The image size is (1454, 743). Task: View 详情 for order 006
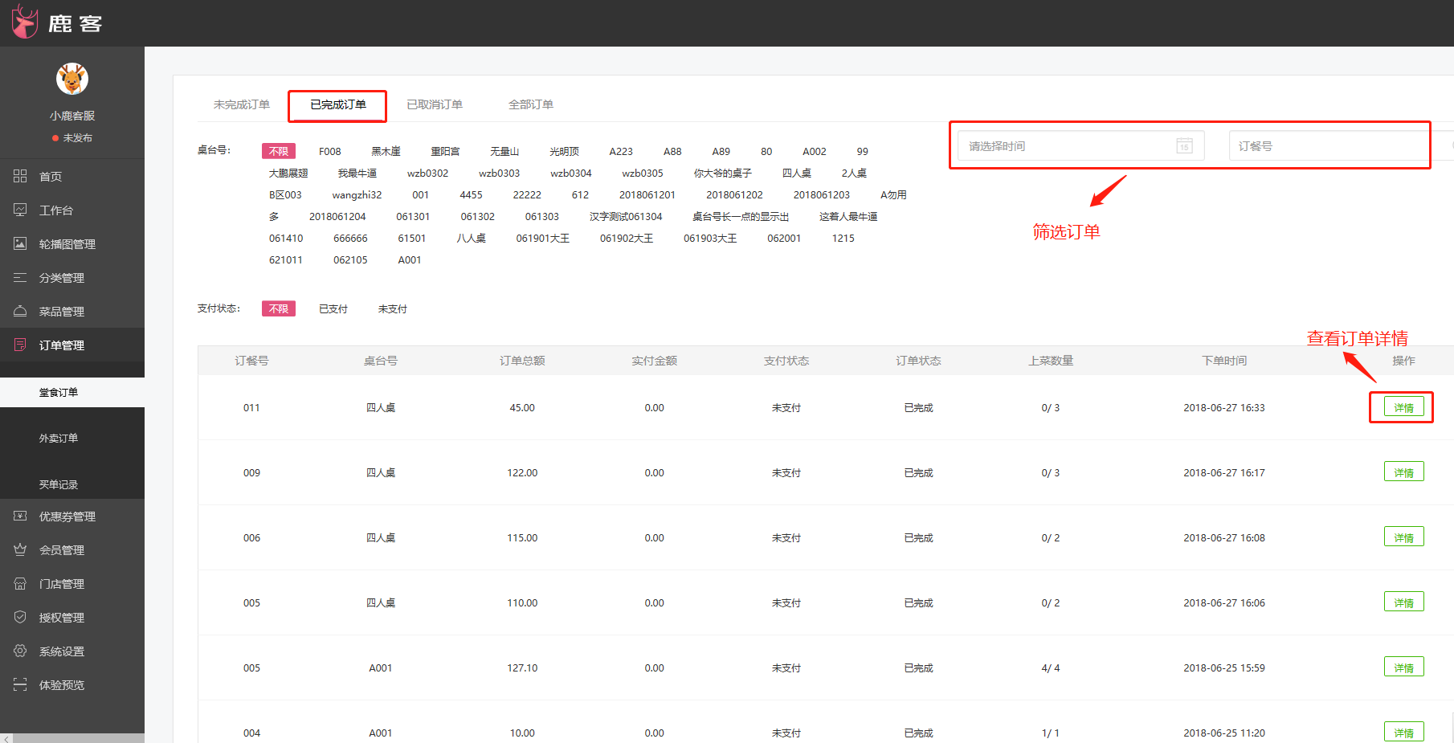tap(1404, 537)
